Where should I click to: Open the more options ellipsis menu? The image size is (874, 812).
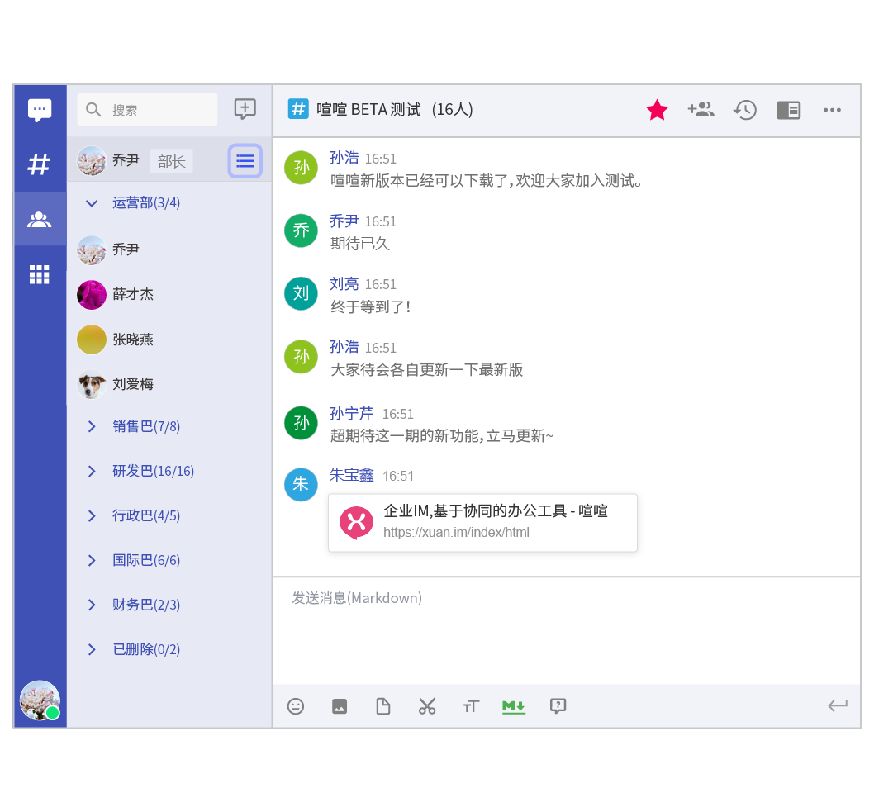[832, 110]
